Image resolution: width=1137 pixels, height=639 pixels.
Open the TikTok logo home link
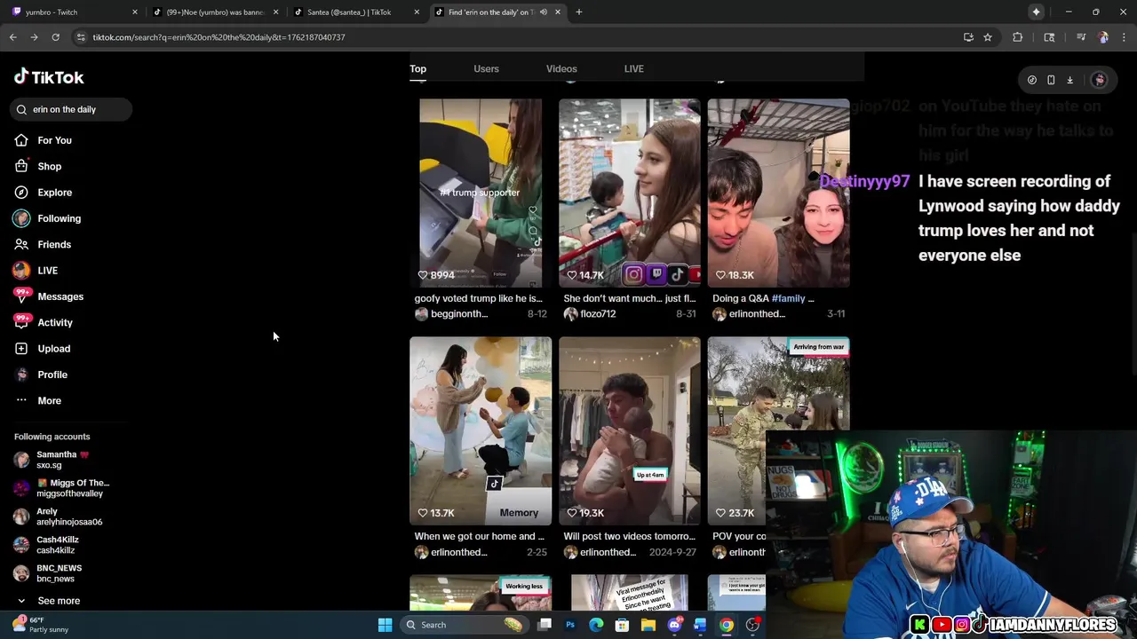point(49,77)
